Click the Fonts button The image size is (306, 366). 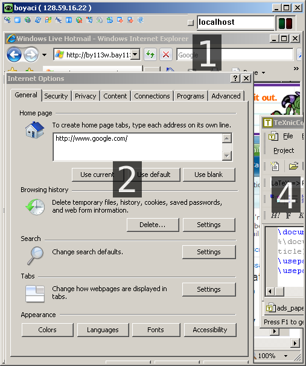[x=156, y=330]
